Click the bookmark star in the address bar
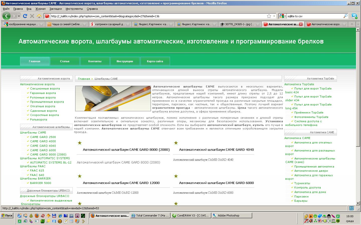 point(269,16)
